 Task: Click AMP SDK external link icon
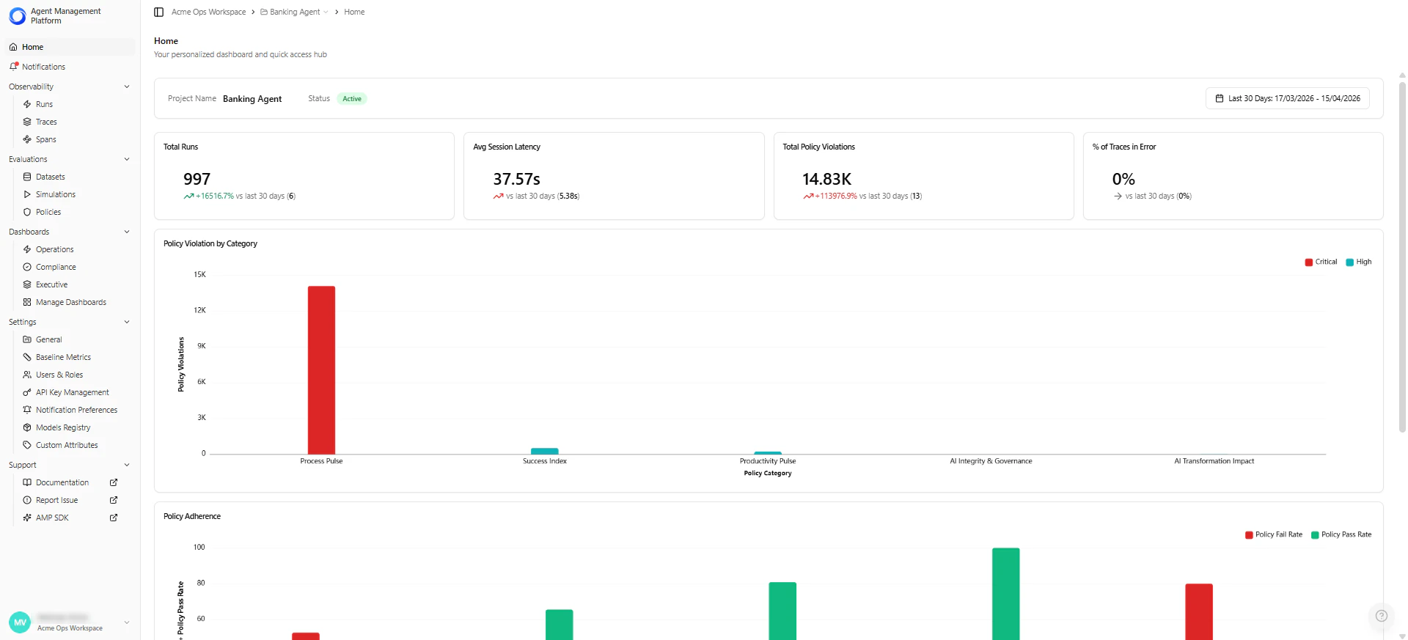click(x=114, y=518)
